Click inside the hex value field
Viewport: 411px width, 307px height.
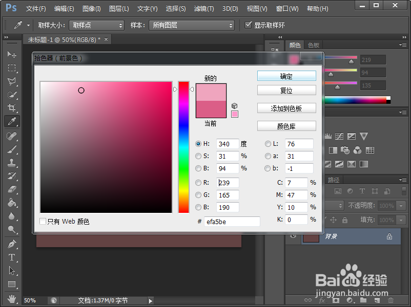(x=232, y=221)
